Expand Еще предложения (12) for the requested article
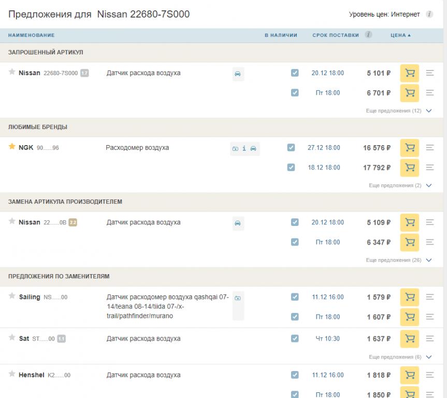The image size is (447, 398). tap(399, 111)
